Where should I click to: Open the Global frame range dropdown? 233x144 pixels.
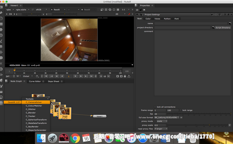click(x=27, y=76)
